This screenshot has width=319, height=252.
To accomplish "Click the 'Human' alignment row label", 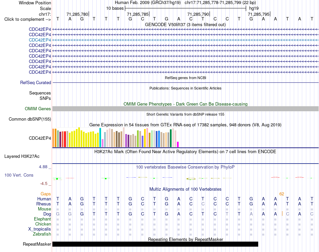I will tap(44, 199).
